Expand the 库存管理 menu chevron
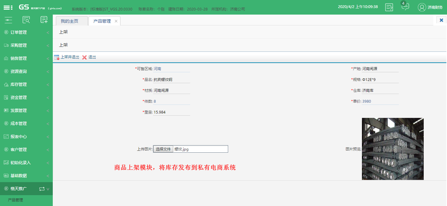447x206 pixels. point(48,85)
